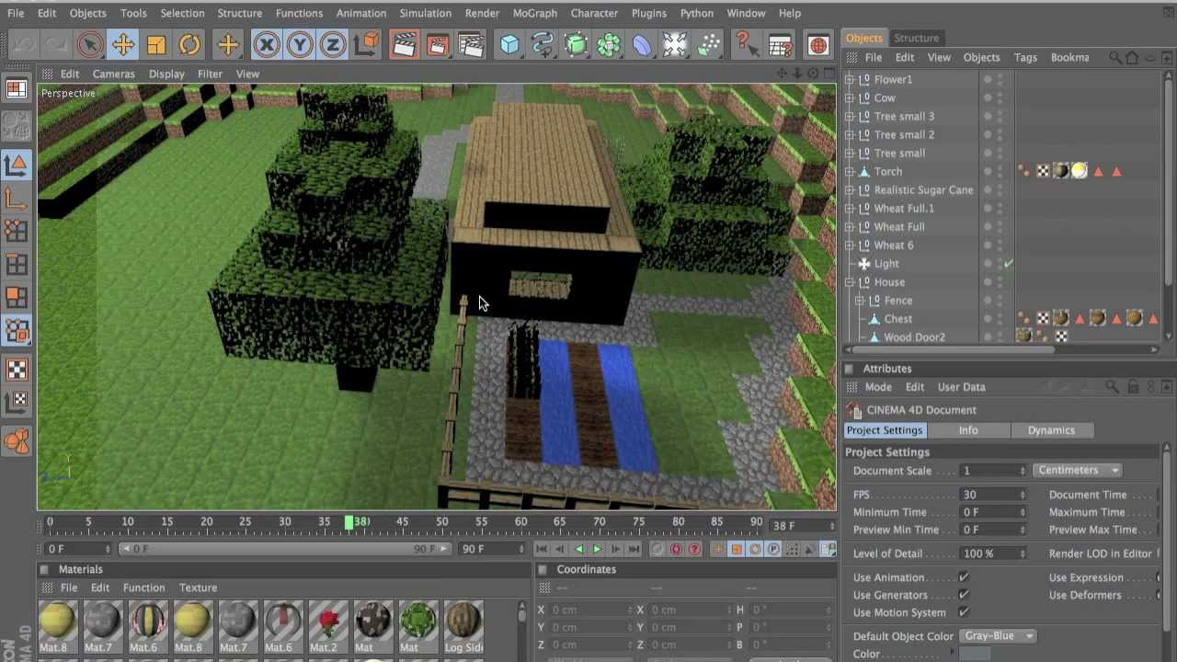1177x662 pixels.
Task: Activate the Move tool
Action: (x=123, y=44)
